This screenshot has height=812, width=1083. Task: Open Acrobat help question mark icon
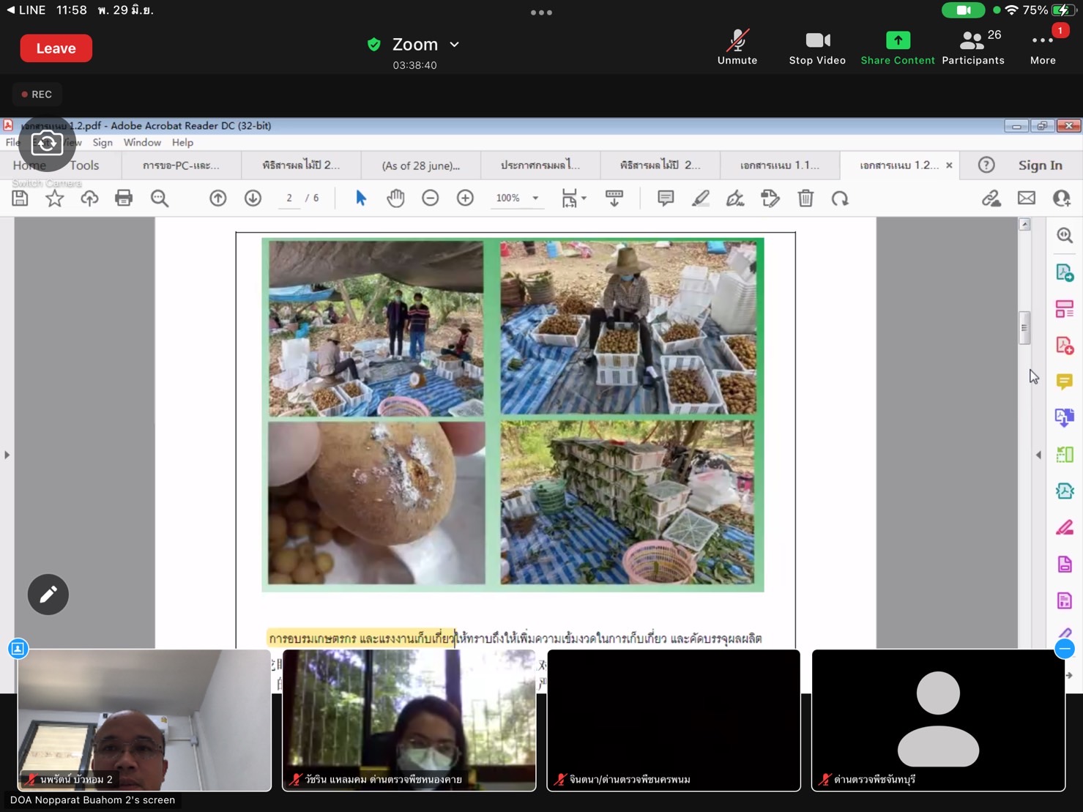pos(986,165)
